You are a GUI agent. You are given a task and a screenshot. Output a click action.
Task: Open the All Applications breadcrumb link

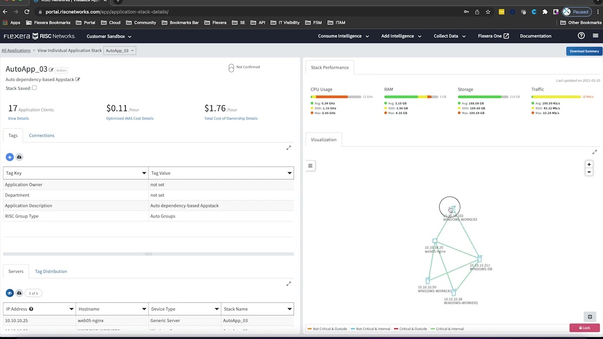16,50
